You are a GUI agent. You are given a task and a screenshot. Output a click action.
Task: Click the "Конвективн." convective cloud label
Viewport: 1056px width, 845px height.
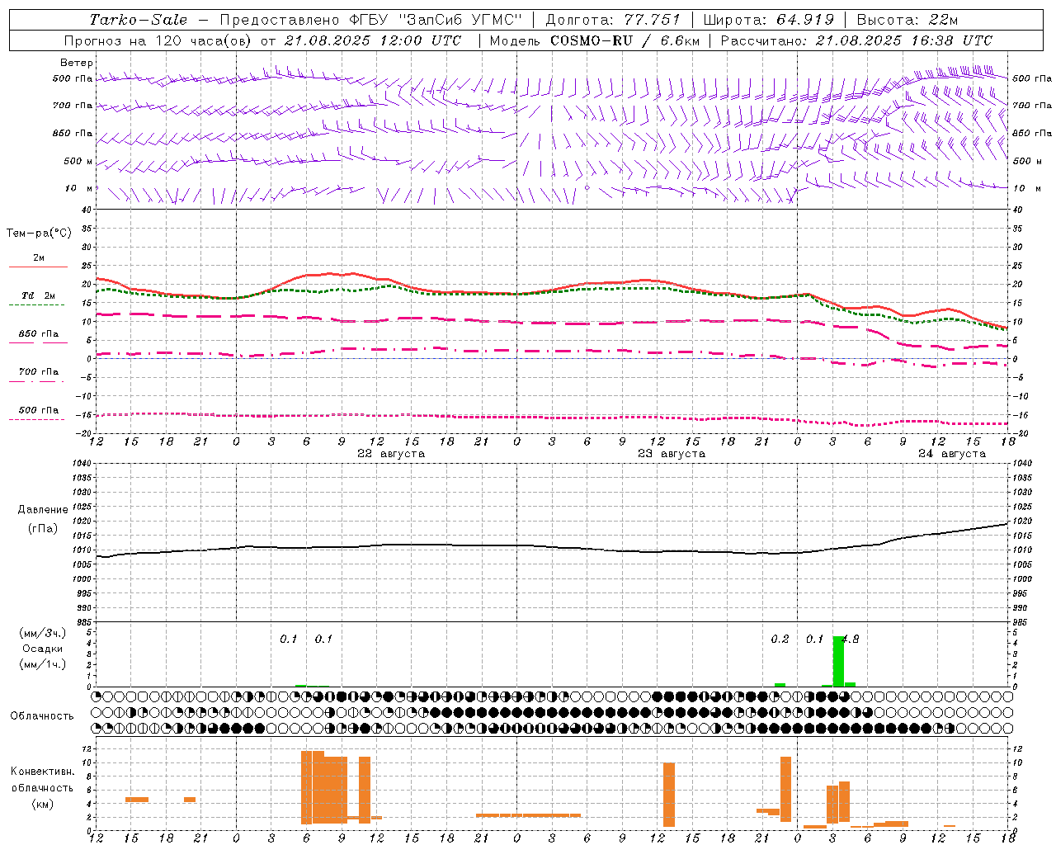pos(43,772)
